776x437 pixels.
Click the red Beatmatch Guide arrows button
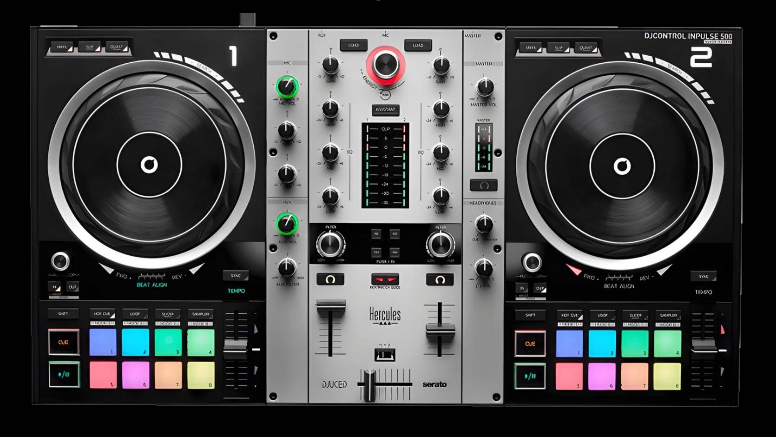tap(385, 279)
